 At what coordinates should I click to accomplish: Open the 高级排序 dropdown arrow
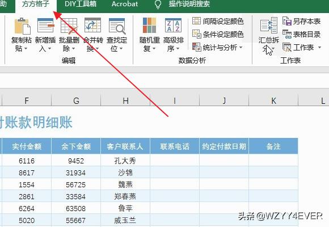point(178,49)
